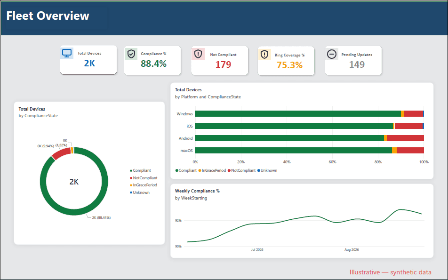Click the Fleet Overview page title
Viewport: 448px width, 280px height.
[48, 16]
